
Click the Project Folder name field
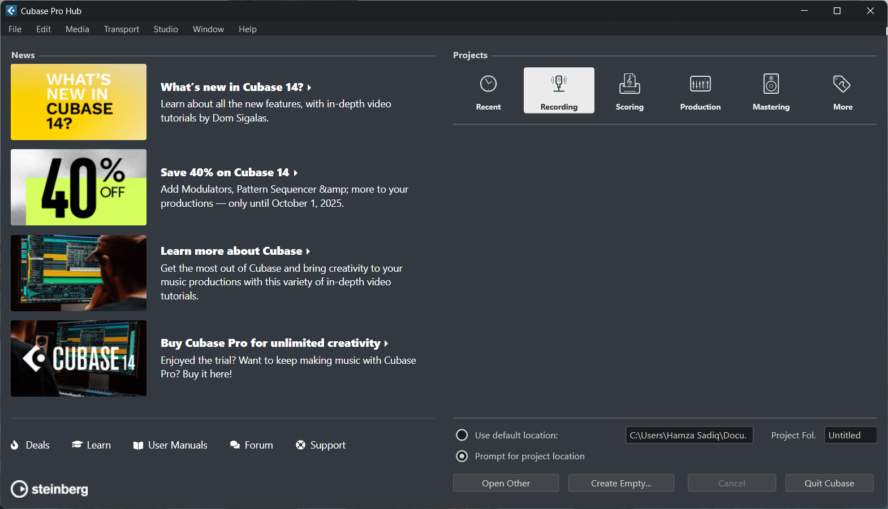click(x=850, y=435)
